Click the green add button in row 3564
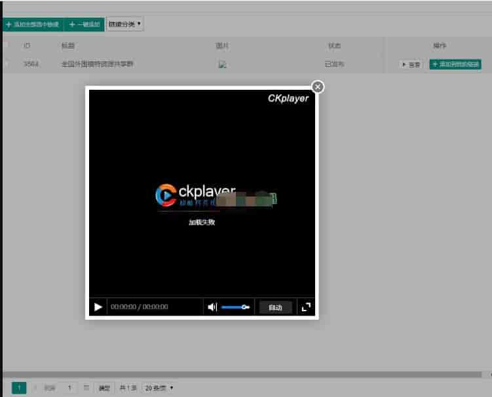The height and width of the screenshot is (397, 492). [x=455, y=64]
